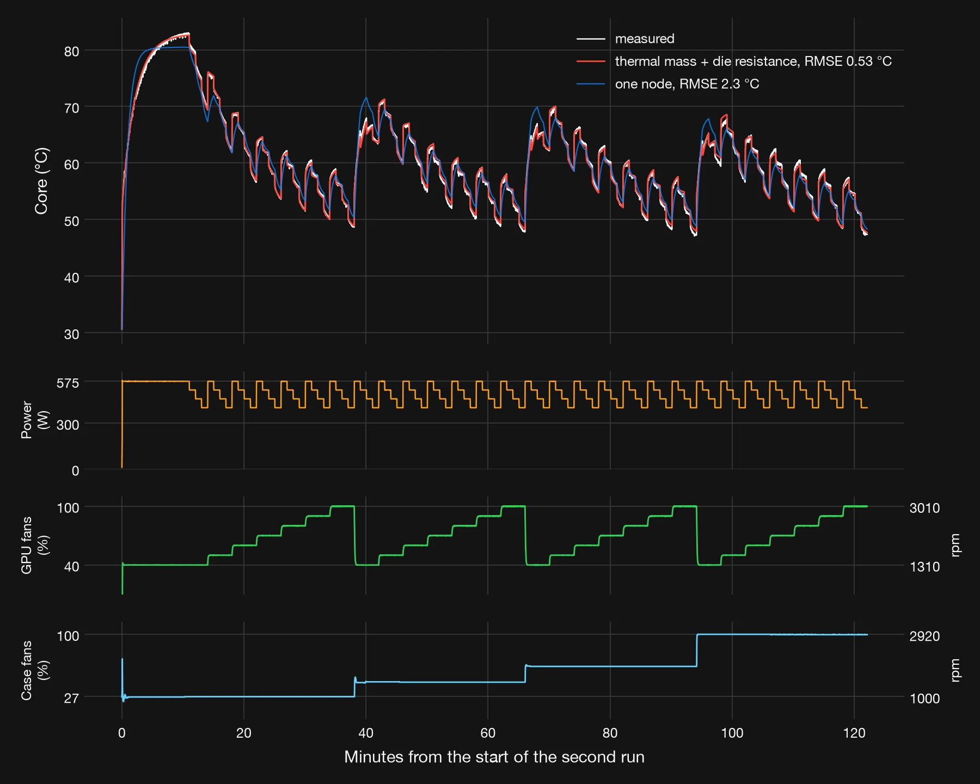This screenshot has height=784, width=980.
Task: Click the 'Minutes from the start of the second run' title
Action: 494,757
